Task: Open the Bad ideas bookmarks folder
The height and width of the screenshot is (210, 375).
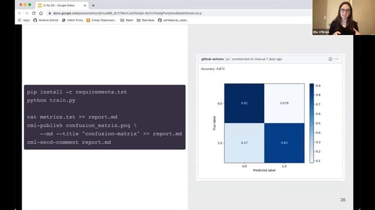Action: [x=146, y=20]
